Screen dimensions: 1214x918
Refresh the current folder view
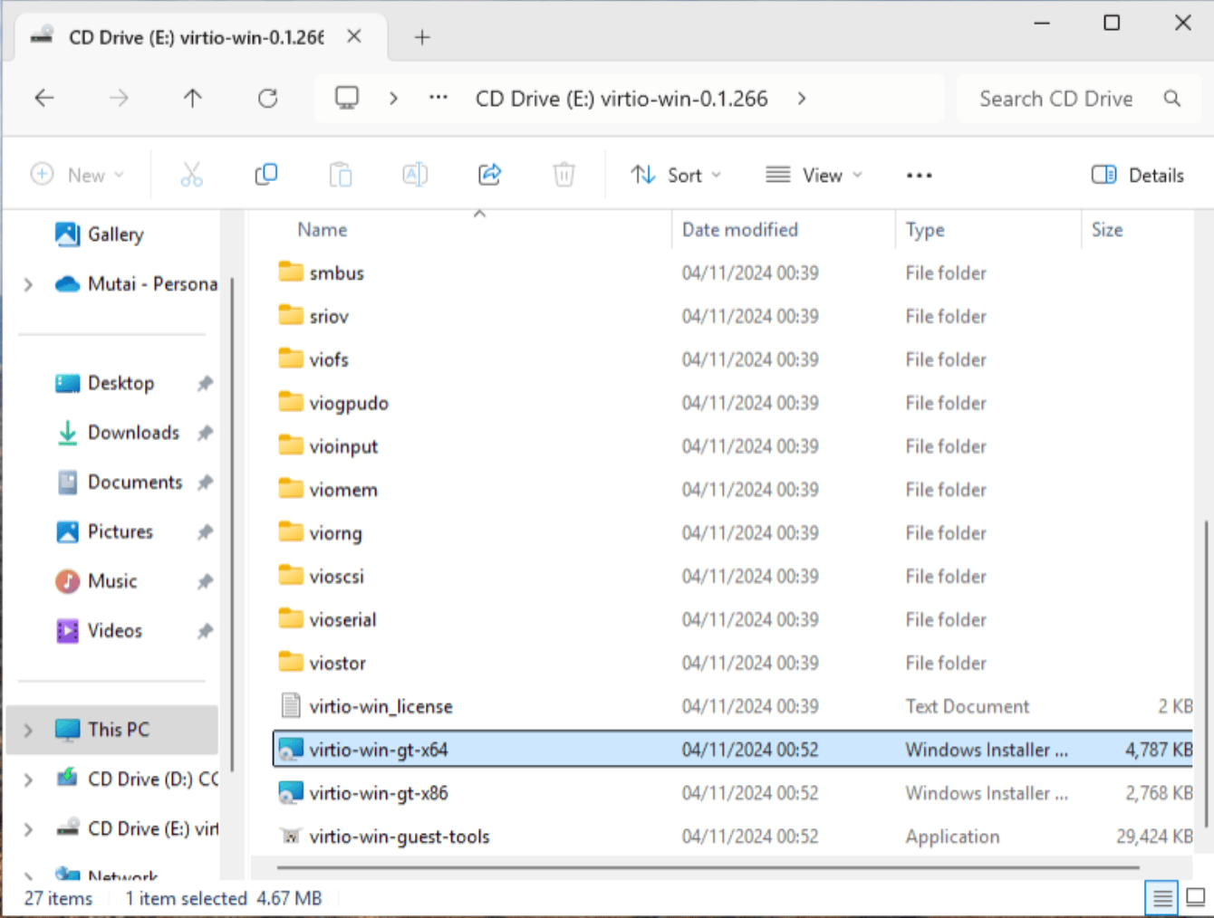[267, 98]
